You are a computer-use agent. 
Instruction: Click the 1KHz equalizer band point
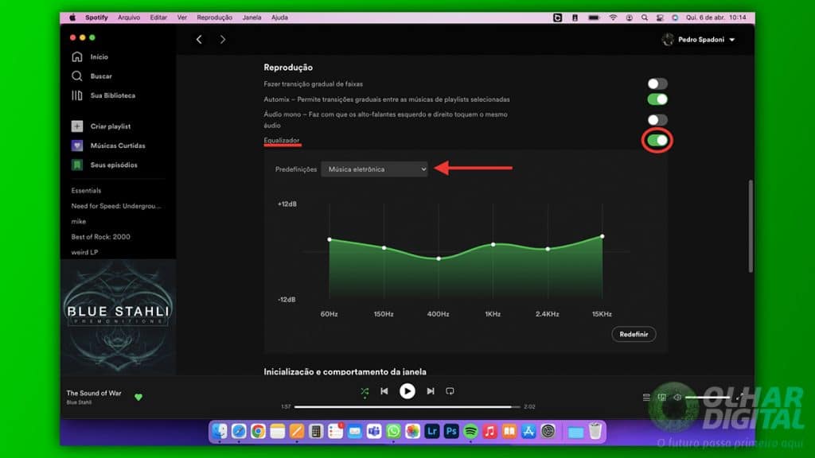493,244
